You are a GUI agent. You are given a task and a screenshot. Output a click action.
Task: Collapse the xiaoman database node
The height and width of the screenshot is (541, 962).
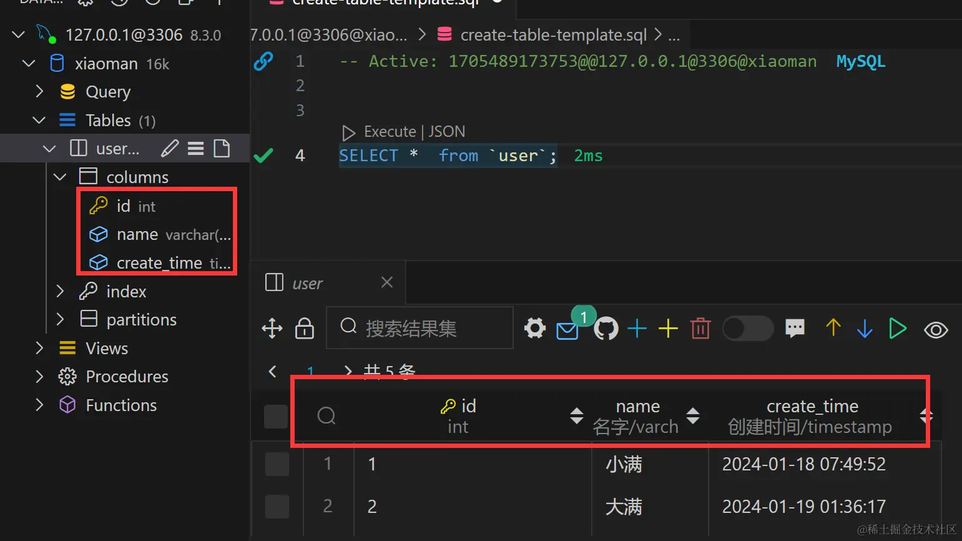[x=29, y=63]
